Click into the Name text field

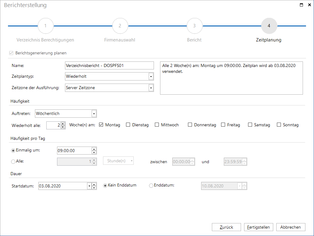109,65
